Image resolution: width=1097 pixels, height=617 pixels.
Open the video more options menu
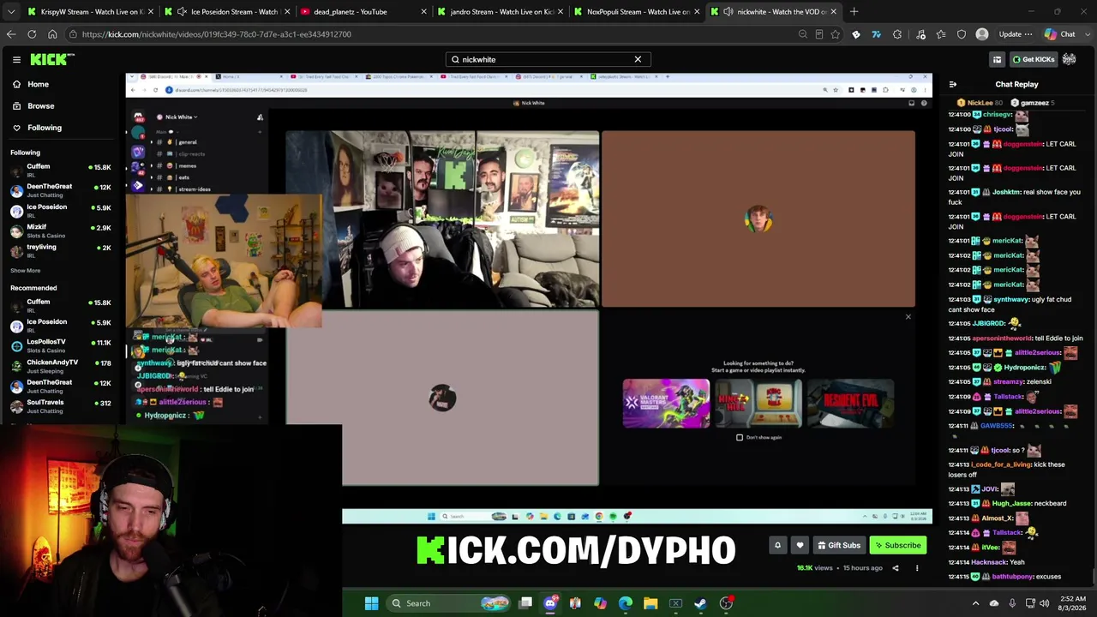pos(917,568)
